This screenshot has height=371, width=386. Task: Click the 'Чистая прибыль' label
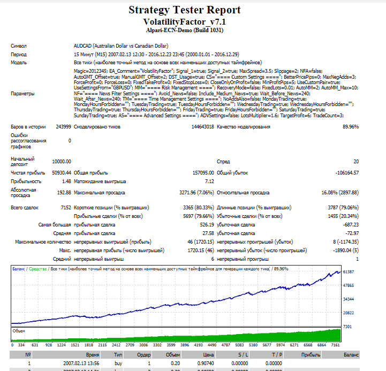[x=28, y=173]
